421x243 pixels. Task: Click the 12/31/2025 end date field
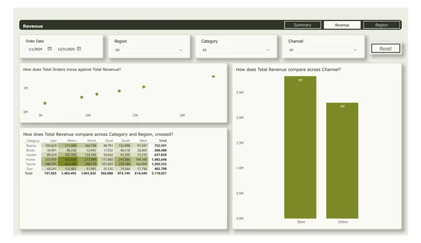tap(66, 49)
